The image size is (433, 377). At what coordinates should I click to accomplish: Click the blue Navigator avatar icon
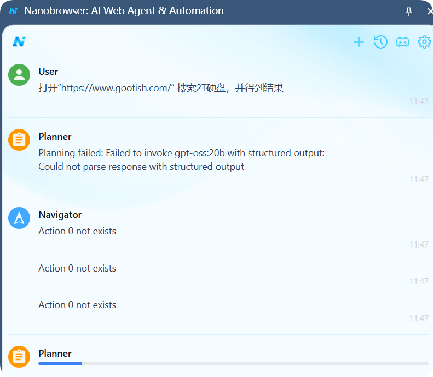click(x=19, y=218)
